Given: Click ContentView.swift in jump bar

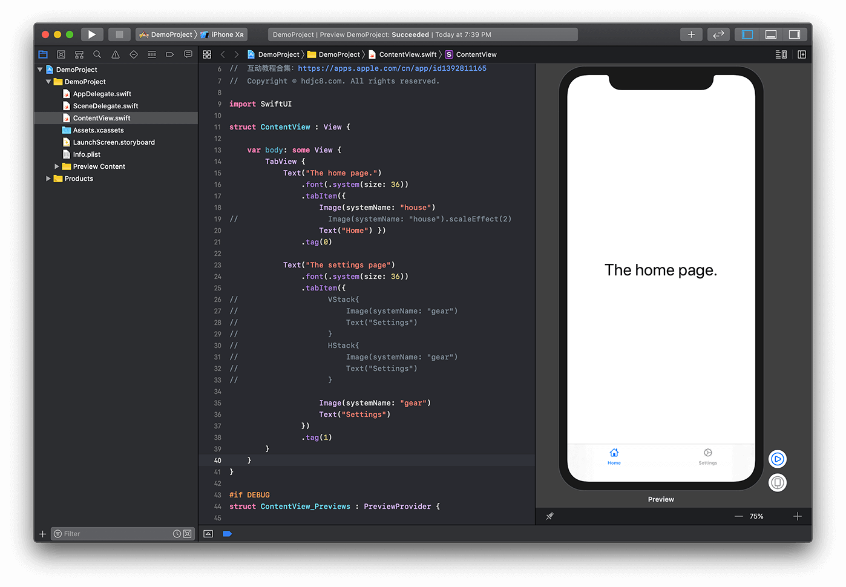Looking at the screenshot, I should (x=402, y=54).
